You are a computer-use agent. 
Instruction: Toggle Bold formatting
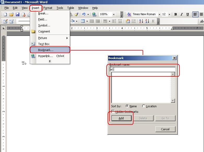coord(176,14)
